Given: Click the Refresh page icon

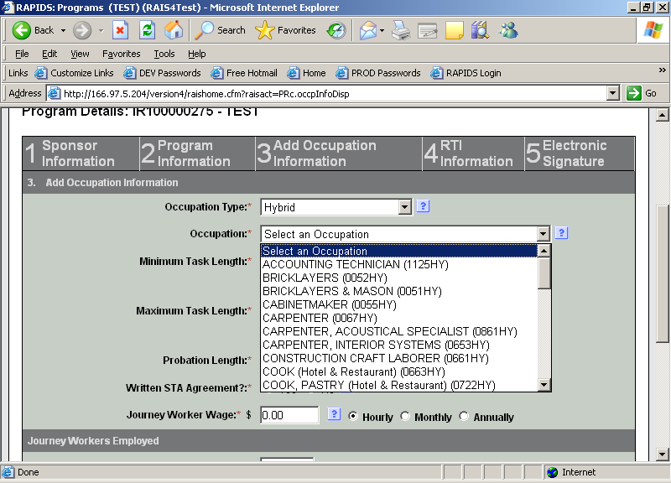Looking at the screenshot, I should (x=147, y=30).
